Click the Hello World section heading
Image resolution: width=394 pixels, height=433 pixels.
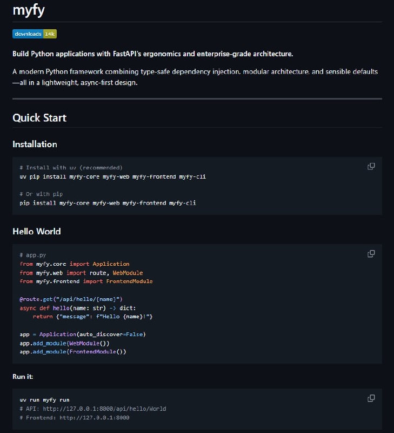pos(37,231)
